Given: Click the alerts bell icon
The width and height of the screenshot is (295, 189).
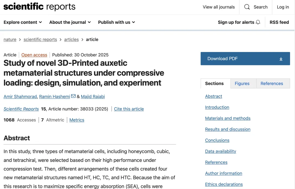Looking at the screenshot, I should [258, 22].
